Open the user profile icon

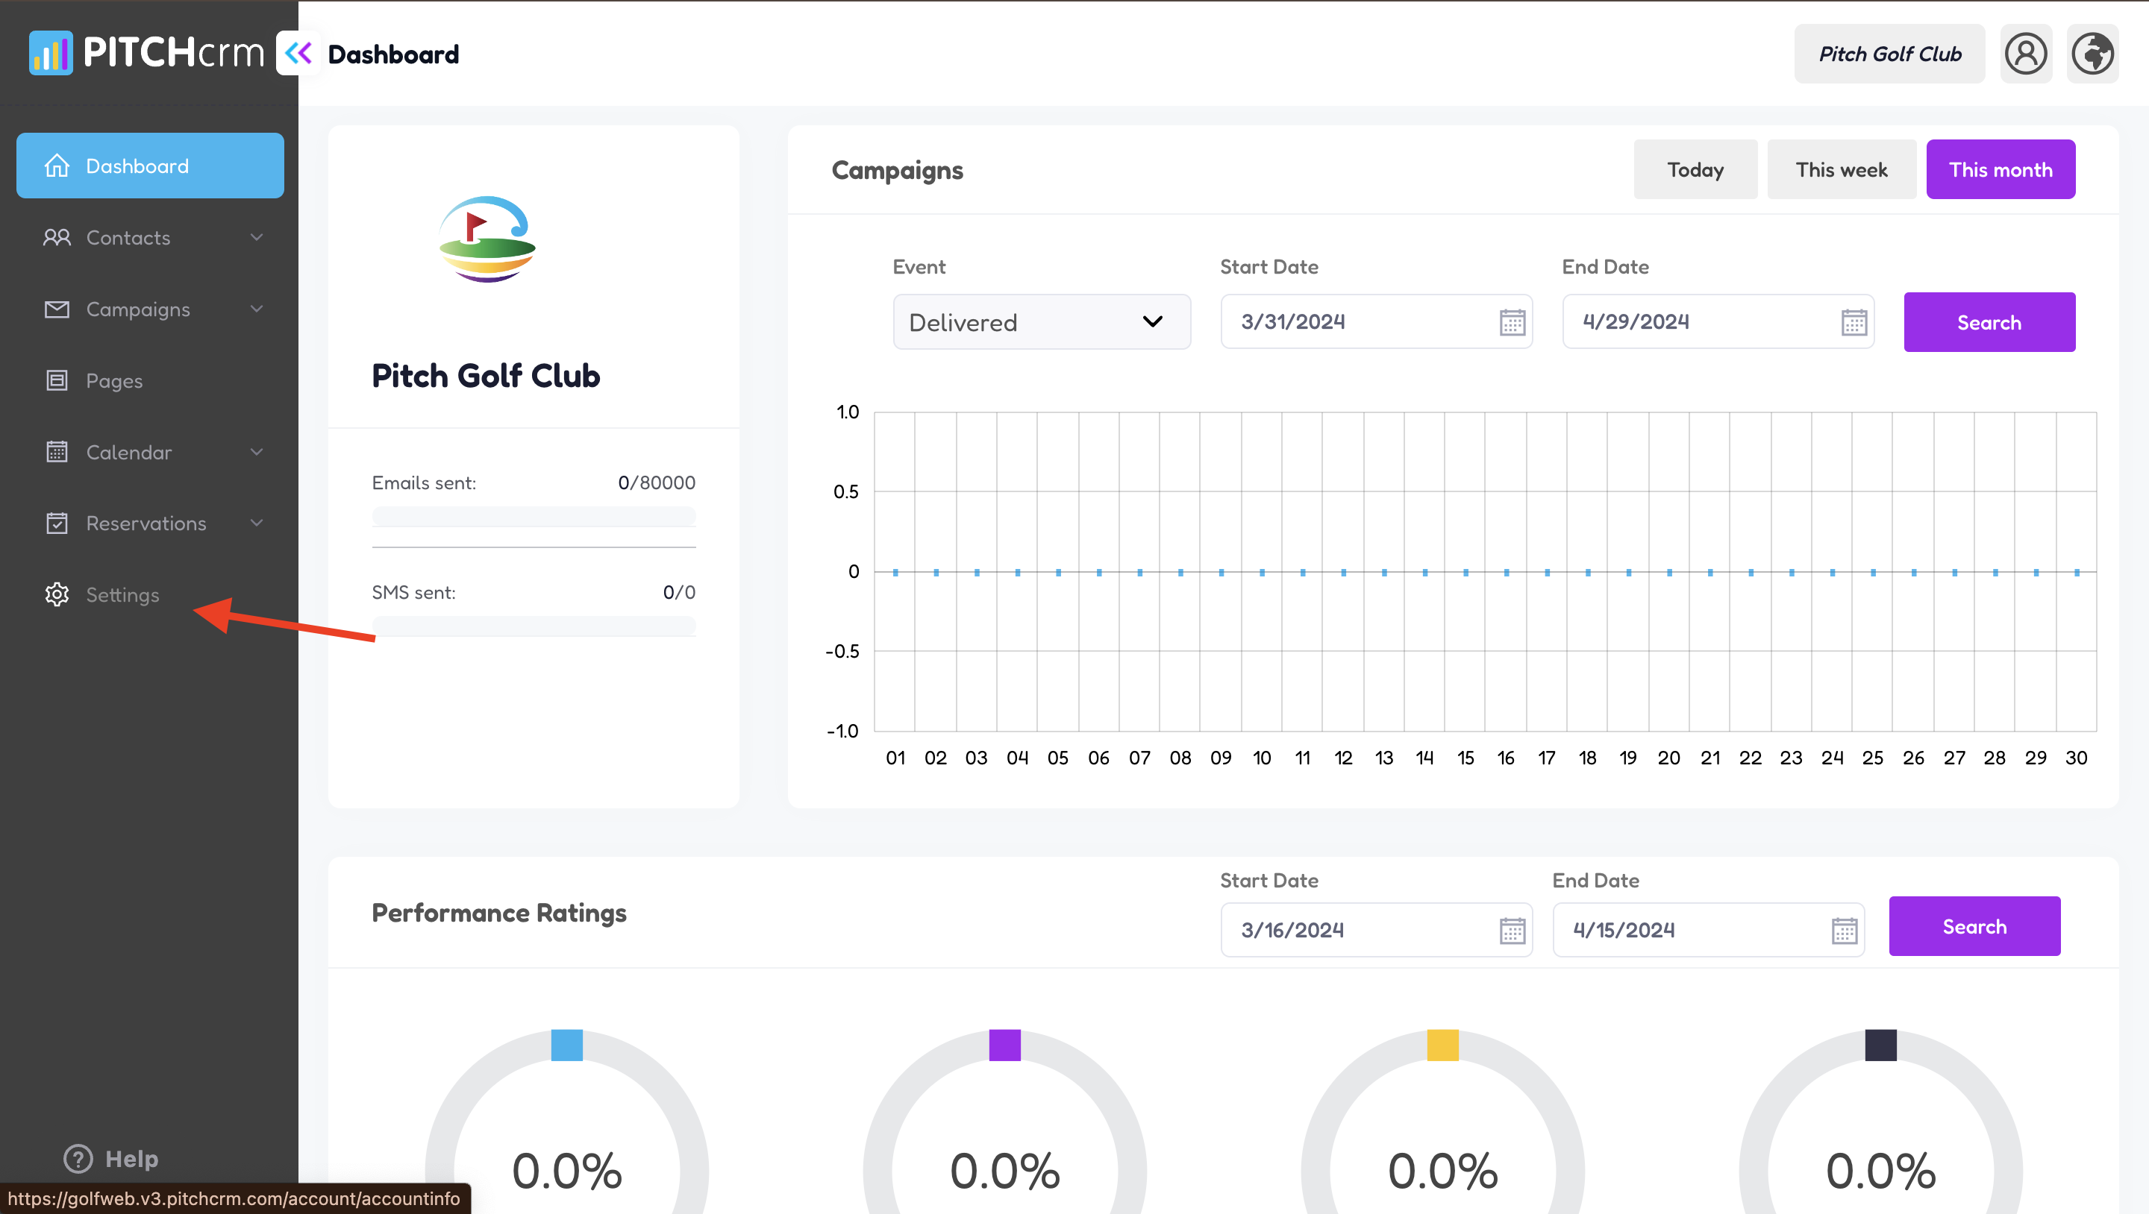pyautogui.click(x=2026, y=54)
